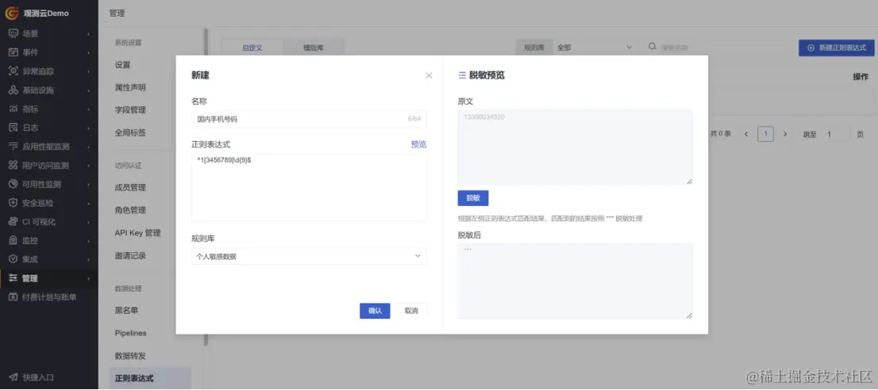878x390 pixels.
Task: Click the 快捷入口 rocket icon
Action: (x=13, y=377)
